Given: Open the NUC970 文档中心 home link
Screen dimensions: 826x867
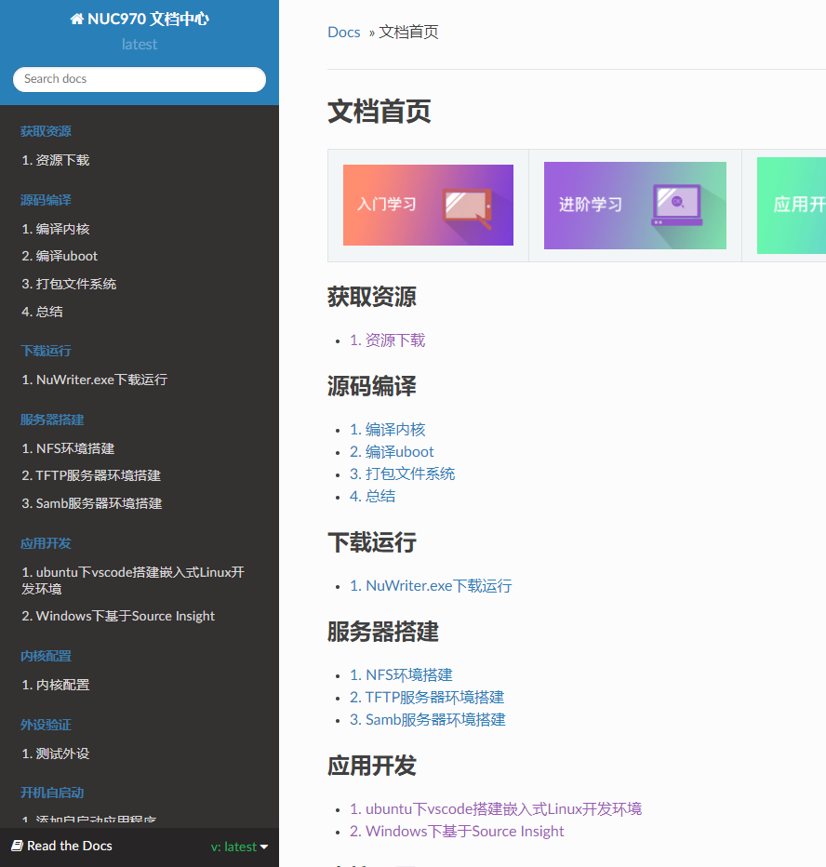Looking at the screenshot, I should [x=140, y=20].
